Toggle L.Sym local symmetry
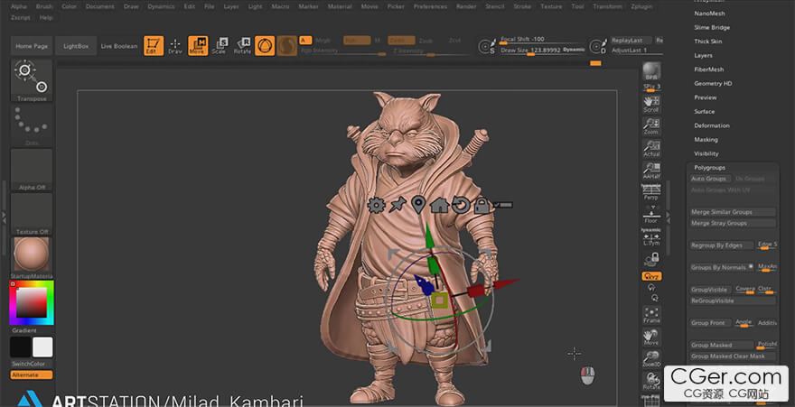This screenshot has width=795, height=407. click(651, 237)
